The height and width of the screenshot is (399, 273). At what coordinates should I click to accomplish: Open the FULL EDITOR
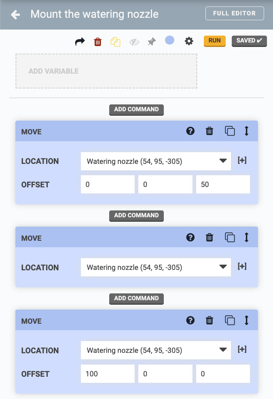(235, 13)
